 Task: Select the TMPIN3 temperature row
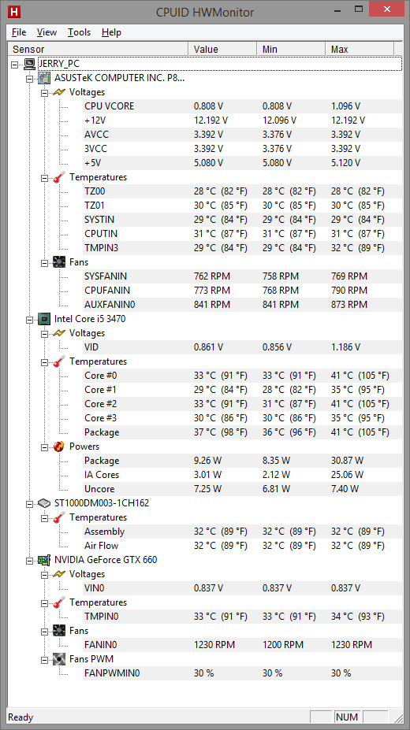[242, 248]
